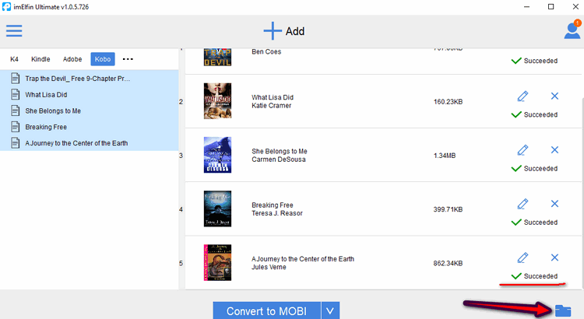Open the hamburger menu

click(14, 30)
